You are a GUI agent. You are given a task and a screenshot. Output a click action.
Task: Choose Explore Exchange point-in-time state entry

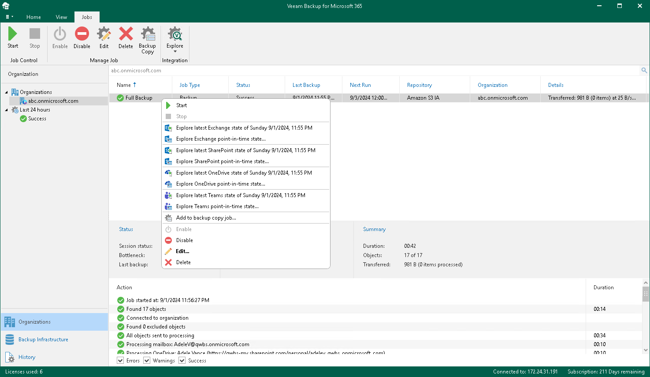coord(246,139)
